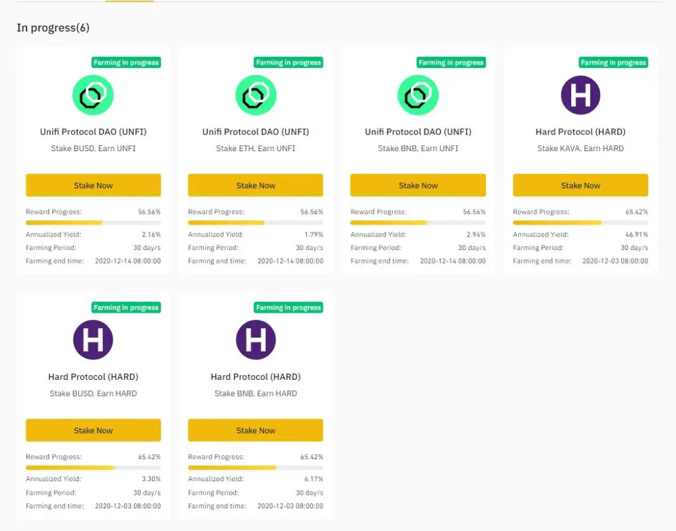Click Farming in progress badge on Stake BUSD HARD
Screen dimensions: 676x531
pos(126,307)
